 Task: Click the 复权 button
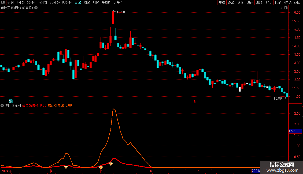click(222, 2)
